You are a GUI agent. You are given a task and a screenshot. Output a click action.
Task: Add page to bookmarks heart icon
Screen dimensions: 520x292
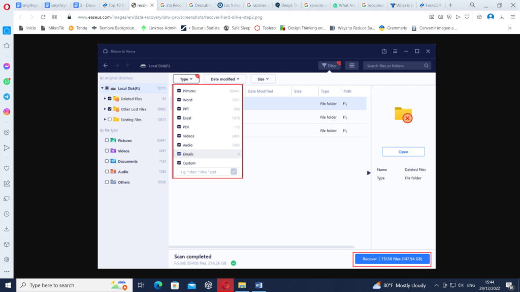click(x=467, y=17)
